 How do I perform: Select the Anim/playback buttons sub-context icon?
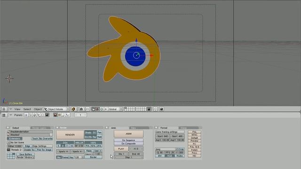click(x=64, y=115)
